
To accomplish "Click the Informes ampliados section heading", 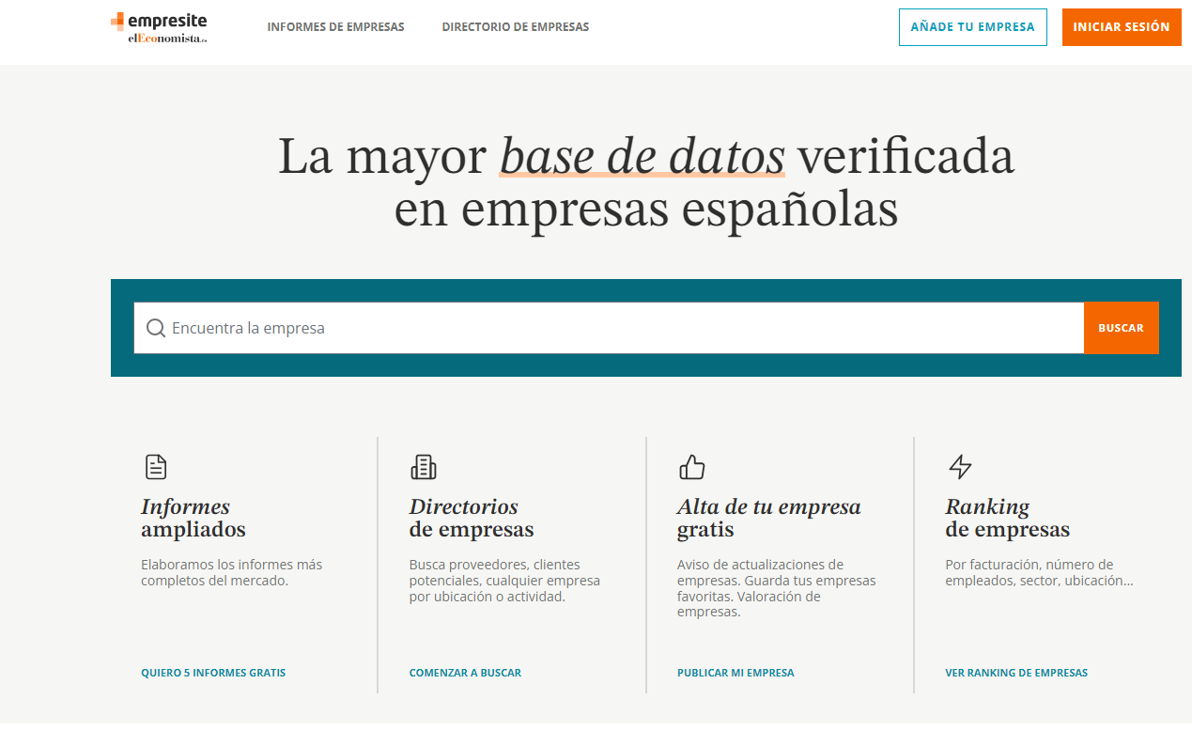I will (x=194, y=518).
